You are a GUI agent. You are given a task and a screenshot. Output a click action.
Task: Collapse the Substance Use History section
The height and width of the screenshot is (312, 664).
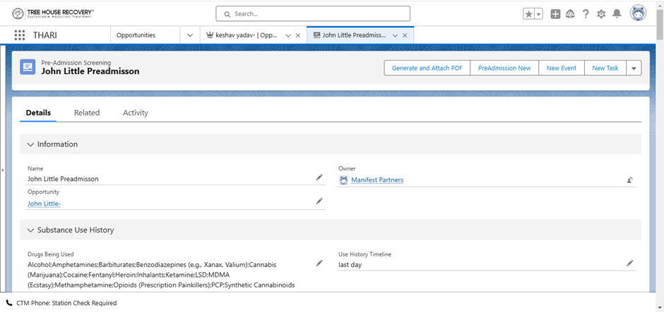click(31, 230)
